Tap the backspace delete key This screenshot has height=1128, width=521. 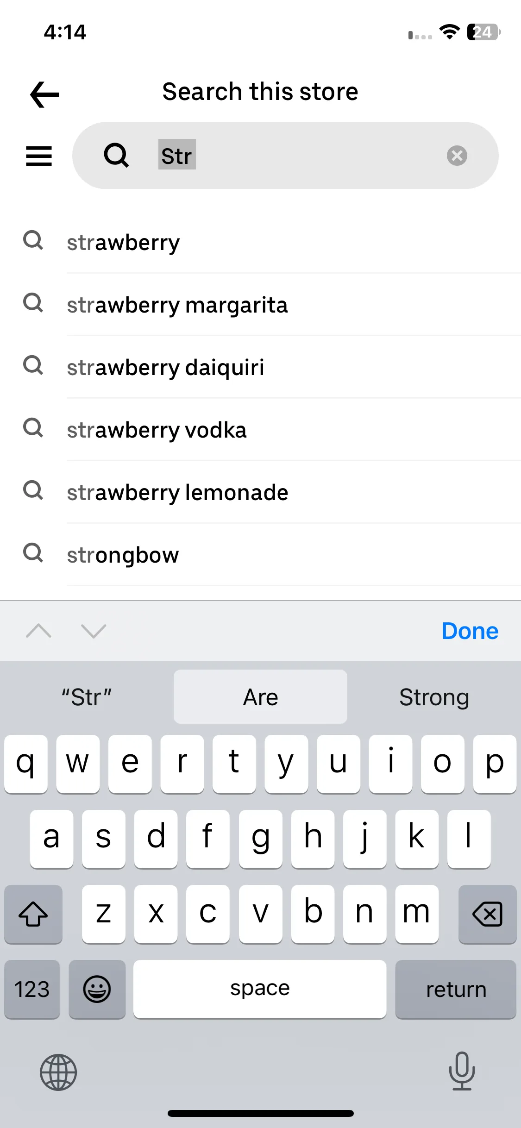click(x=487, y=914)
